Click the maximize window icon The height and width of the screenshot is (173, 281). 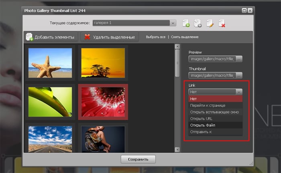244,10
